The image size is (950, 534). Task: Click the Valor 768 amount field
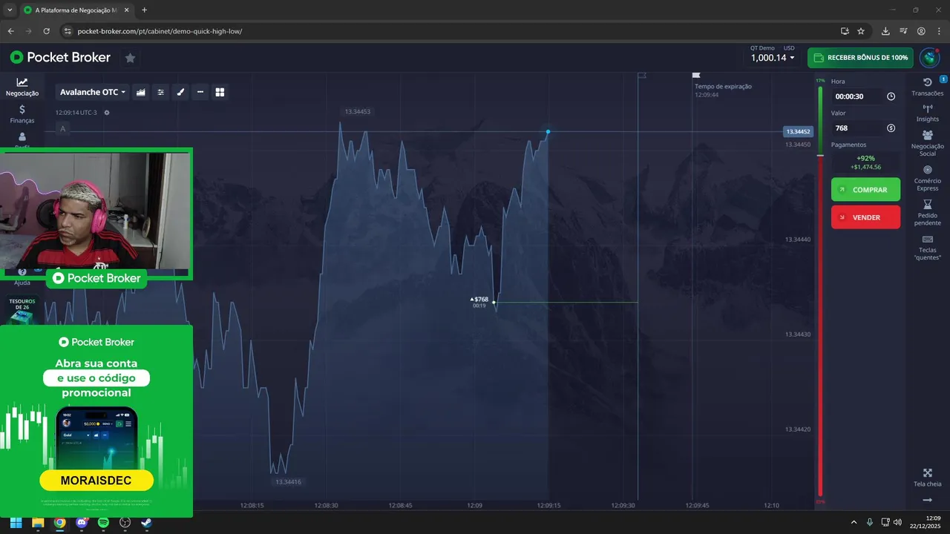point(865,128)
